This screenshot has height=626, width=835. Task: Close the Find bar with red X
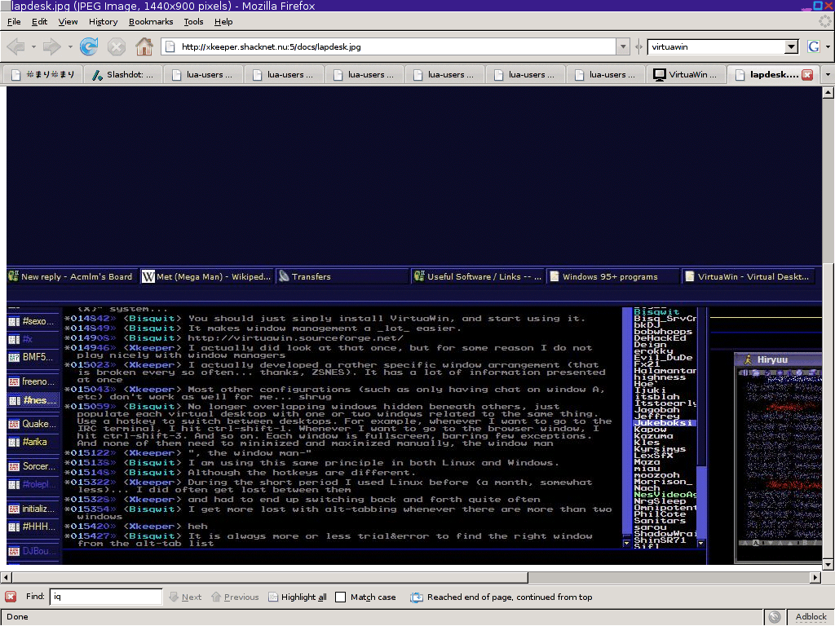click(x=11, y=597)
